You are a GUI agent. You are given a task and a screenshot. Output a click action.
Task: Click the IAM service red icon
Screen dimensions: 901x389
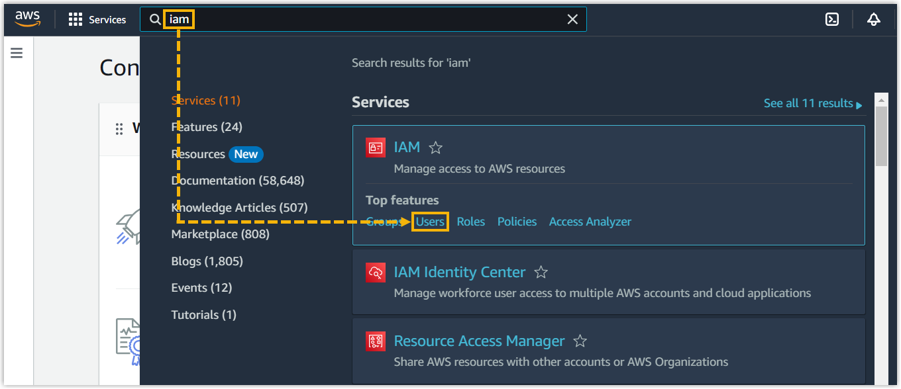376,147
